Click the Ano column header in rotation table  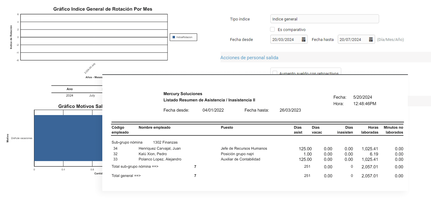tap(70, 89)
